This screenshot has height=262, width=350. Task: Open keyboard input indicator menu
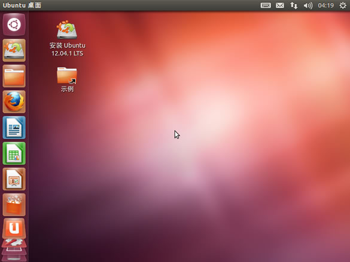click(266, 5)
